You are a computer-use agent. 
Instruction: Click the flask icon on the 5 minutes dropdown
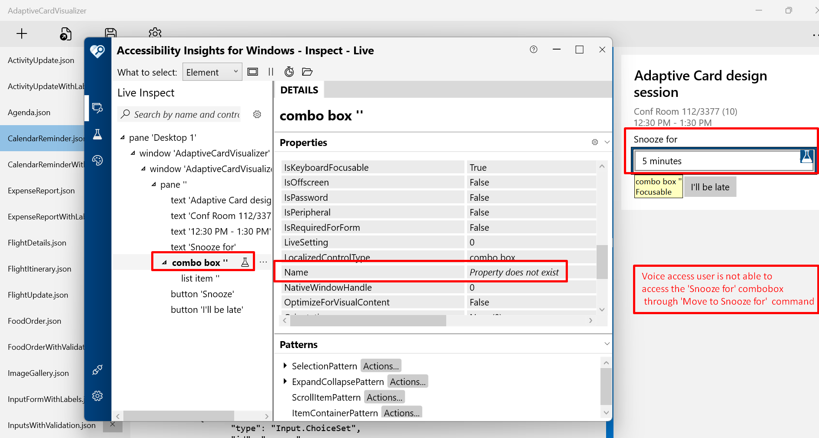806,156
